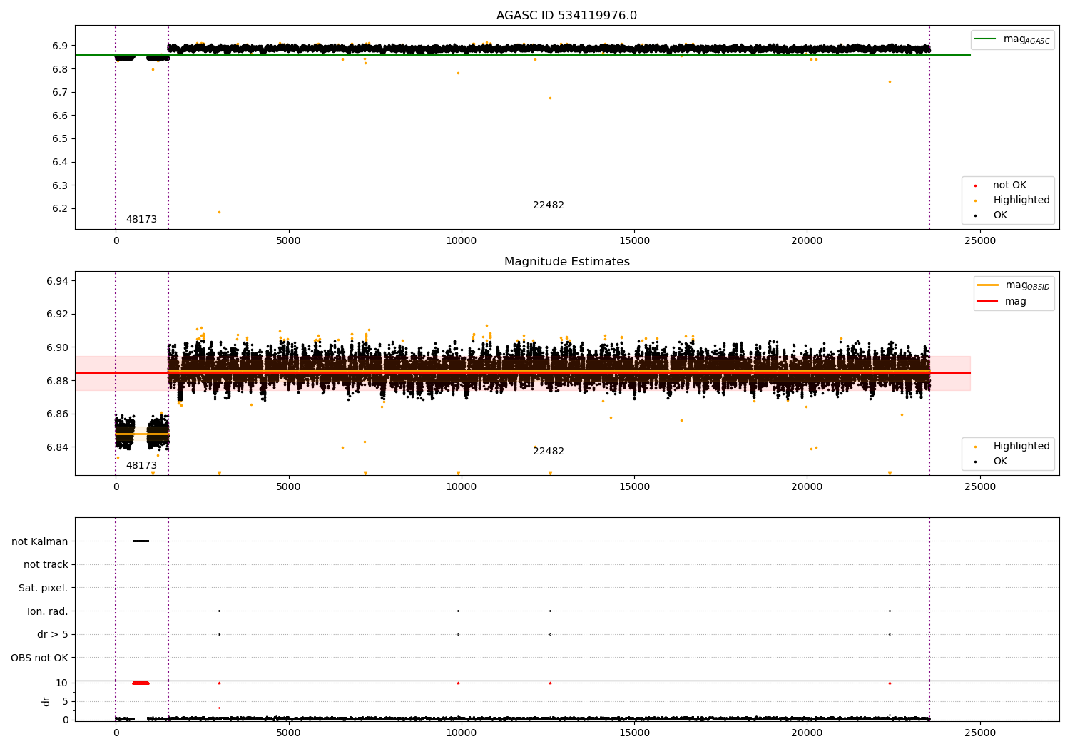The width and height of the screenshot is (1070, 749).
Task: Click the 6.84 y-axis tick label
Action: tap(57, 447)
